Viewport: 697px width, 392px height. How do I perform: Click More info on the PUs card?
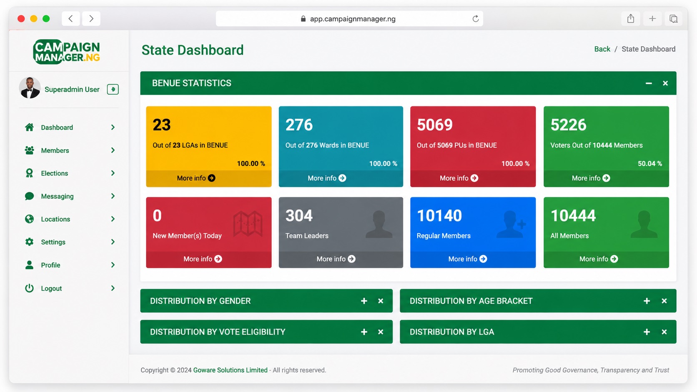pyautogui.click(x=459, y=178)
